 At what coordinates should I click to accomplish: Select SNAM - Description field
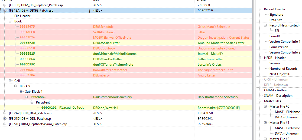pos(278,96)
